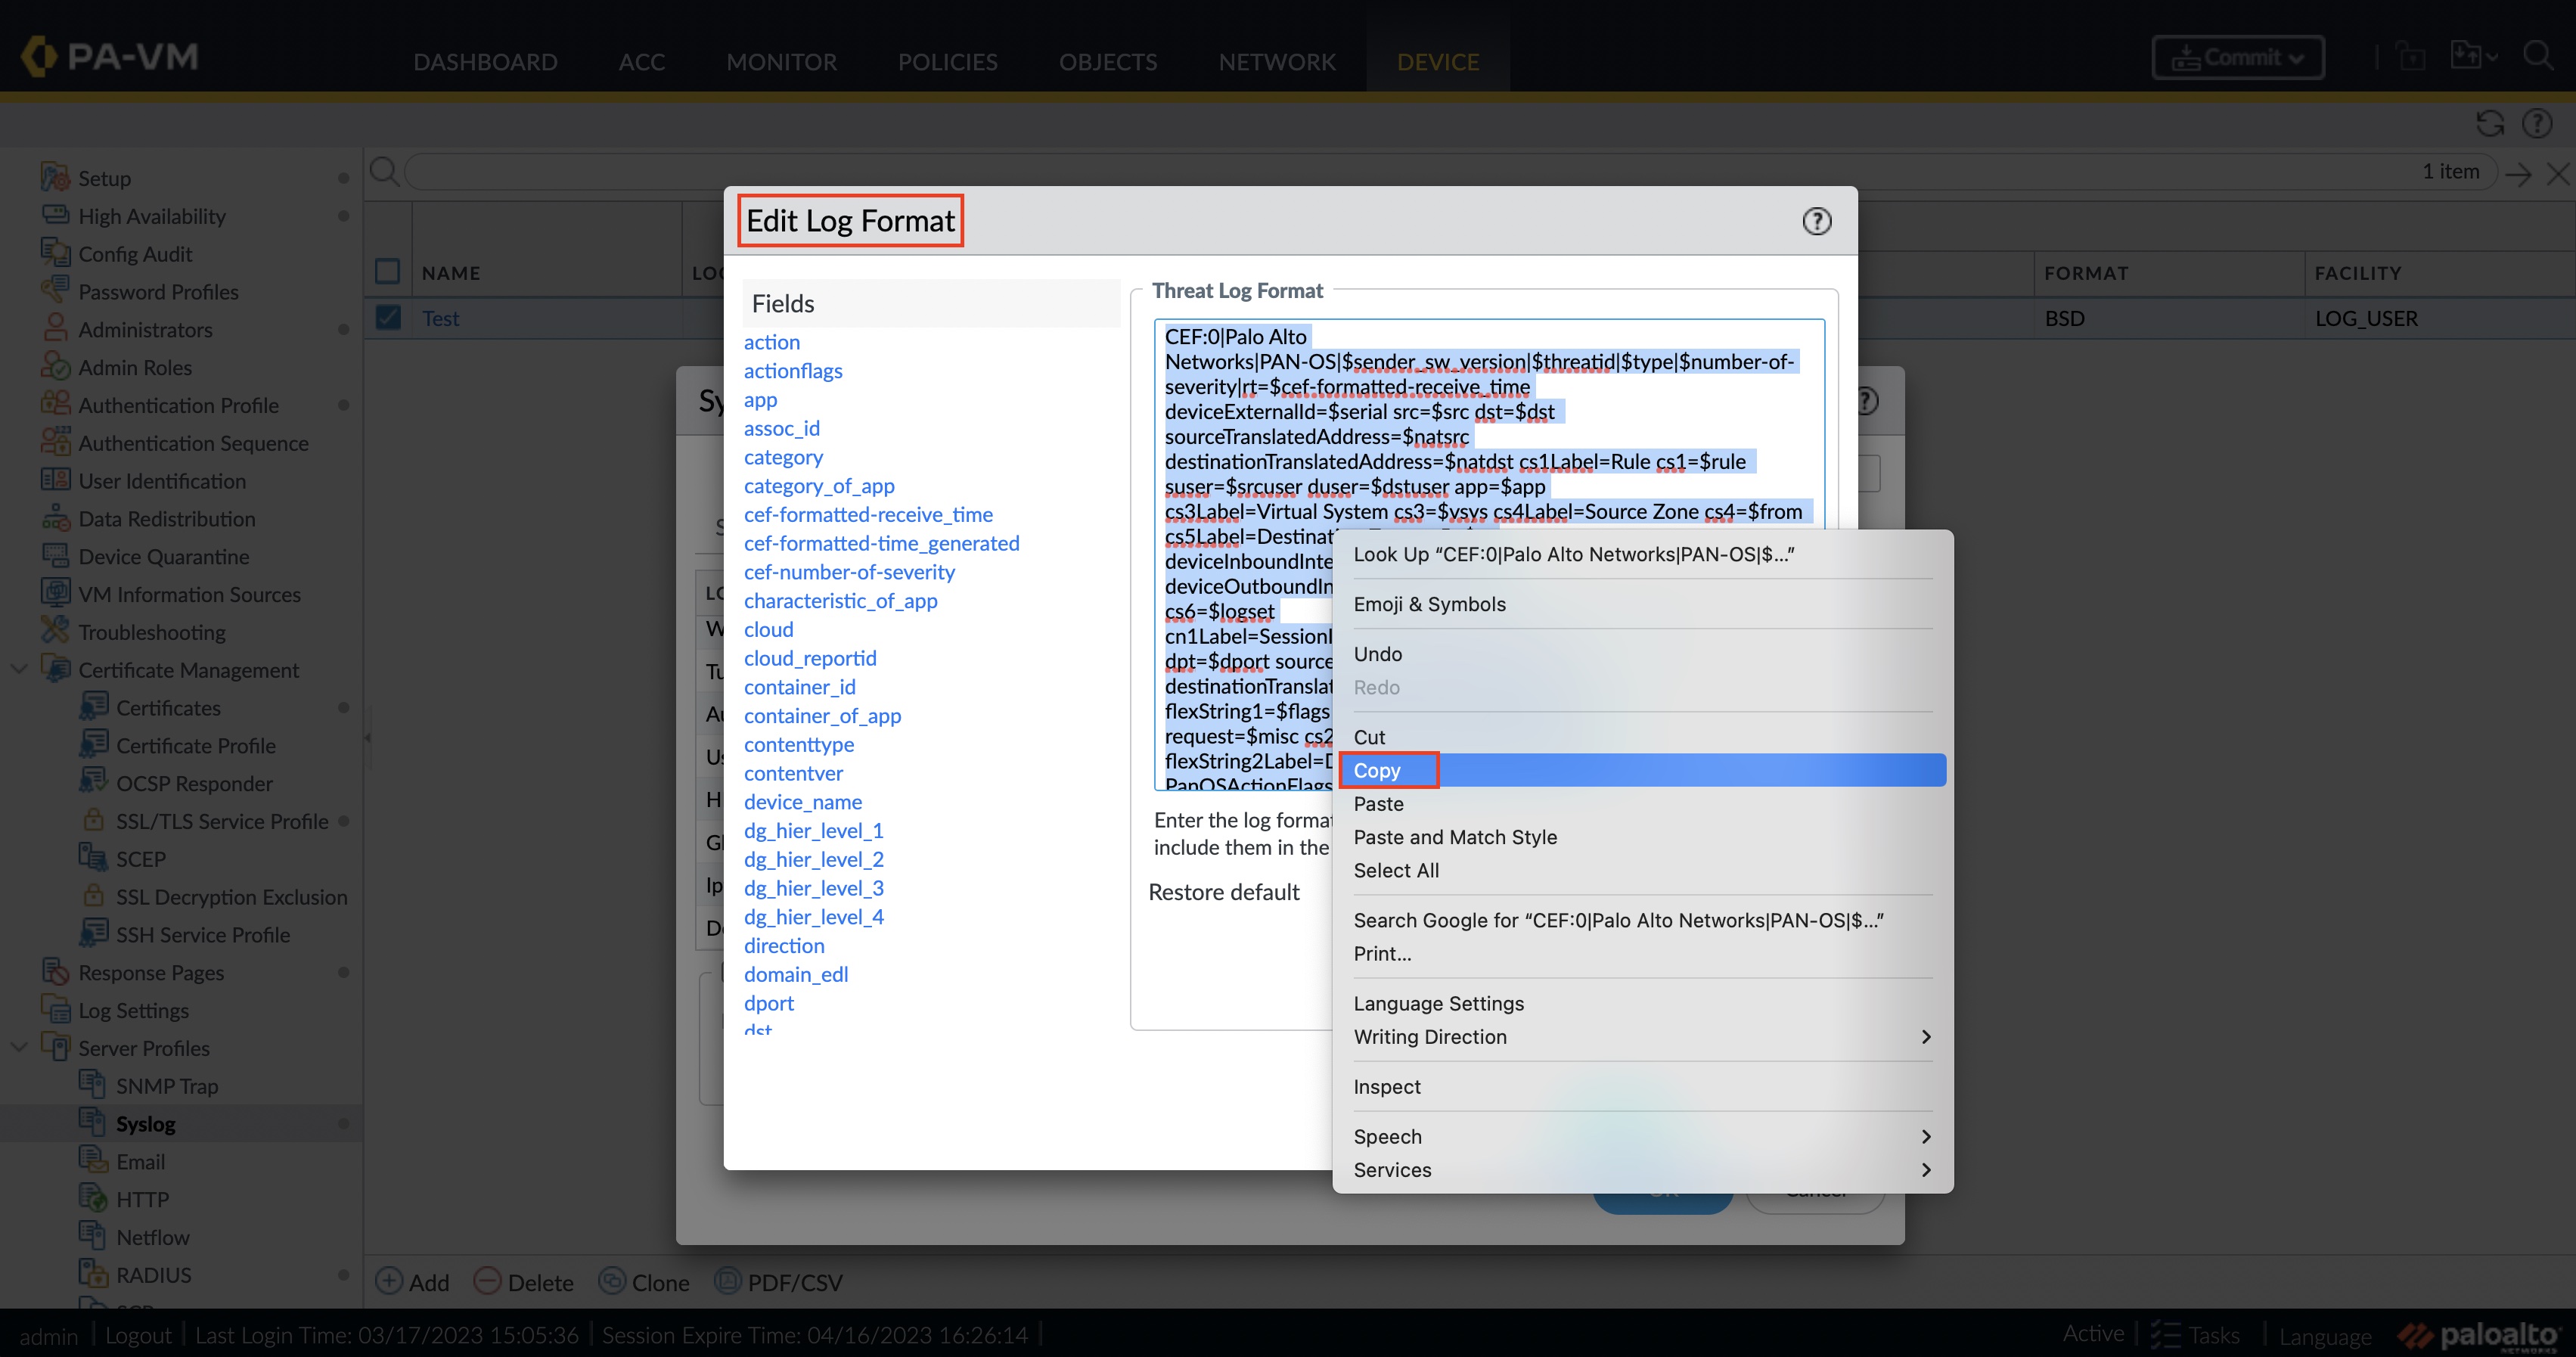Click the Syslog server profile icon
The image size is (2576, 1357).
92,1123
